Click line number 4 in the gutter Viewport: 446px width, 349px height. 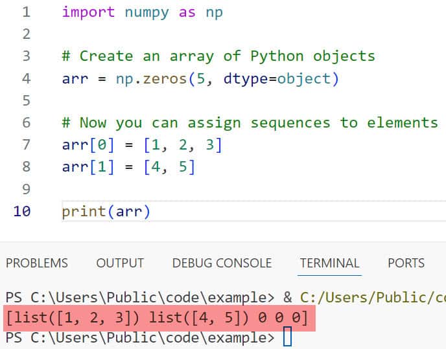(26, 79)
